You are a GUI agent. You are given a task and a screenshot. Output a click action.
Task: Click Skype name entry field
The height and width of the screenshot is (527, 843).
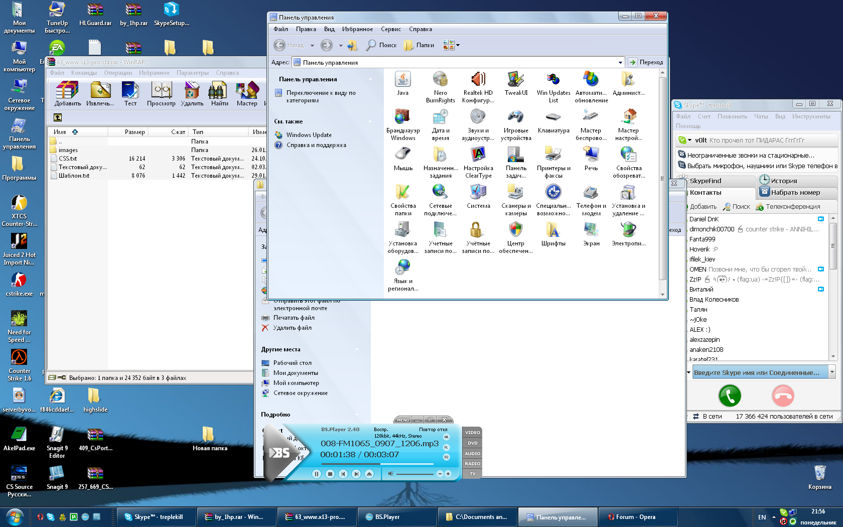760,372
